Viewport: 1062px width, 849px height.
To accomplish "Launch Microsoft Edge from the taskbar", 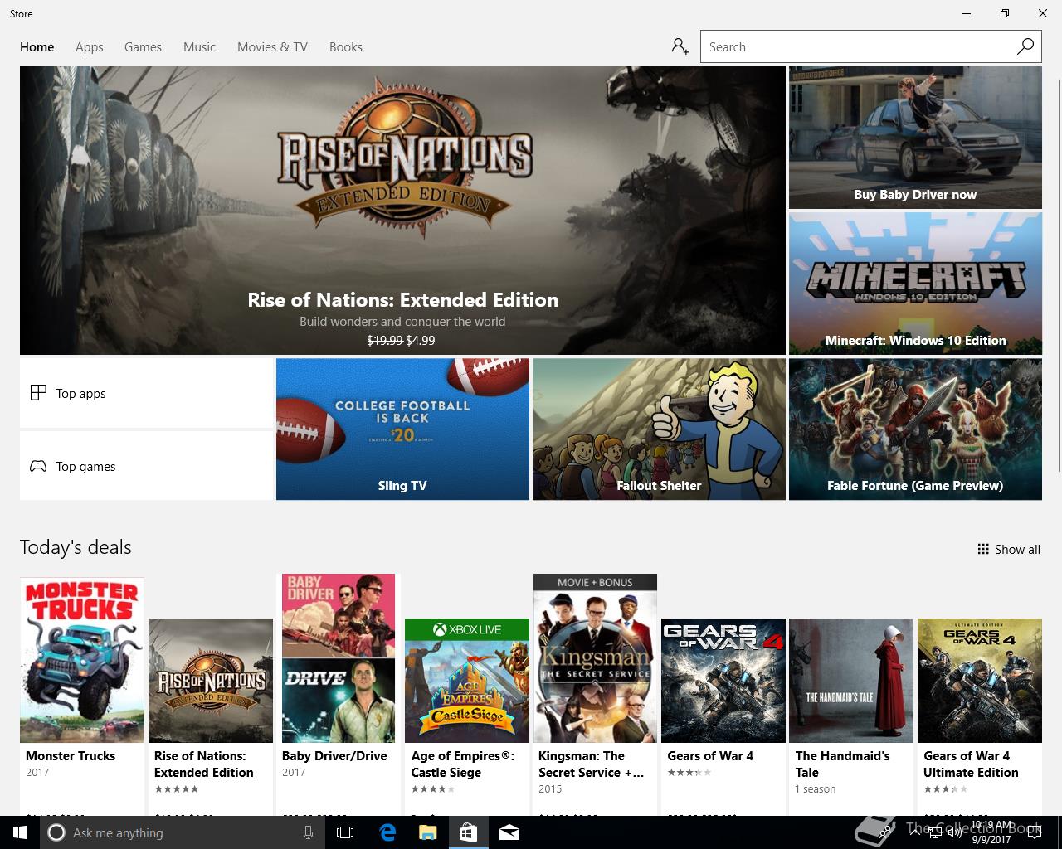I will point(387,832).
